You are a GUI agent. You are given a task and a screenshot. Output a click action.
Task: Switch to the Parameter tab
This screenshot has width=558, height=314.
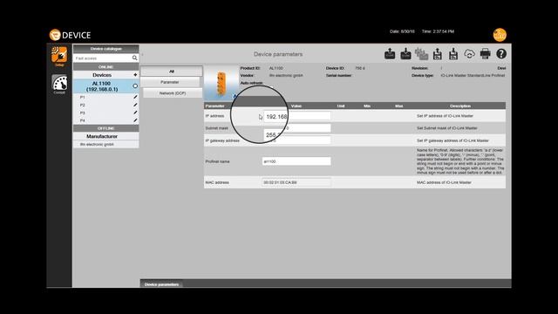[x=170, y=82]
